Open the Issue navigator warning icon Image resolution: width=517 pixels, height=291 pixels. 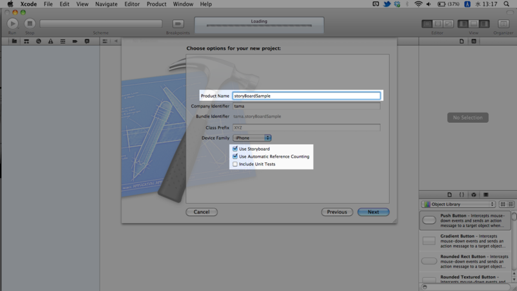(50, 41)
